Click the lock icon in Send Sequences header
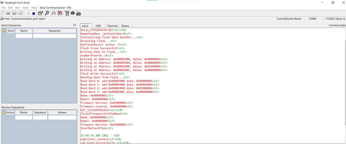Screen dimensions: 346x144 (4, 31)
